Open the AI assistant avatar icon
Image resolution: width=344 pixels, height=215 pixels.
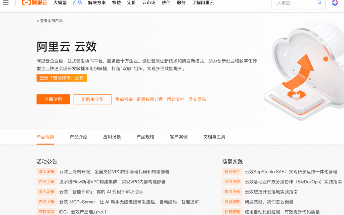(x=335, y=3)
